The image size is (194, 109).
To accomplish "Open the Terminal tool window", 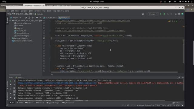I will pyautogui.click(x=40, y=103).
